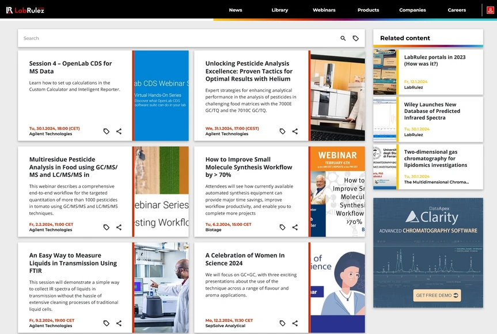Click 'The Multidimensional Chroma...' source label
Viewport: 497px width, 334px height.
[436, 182]
